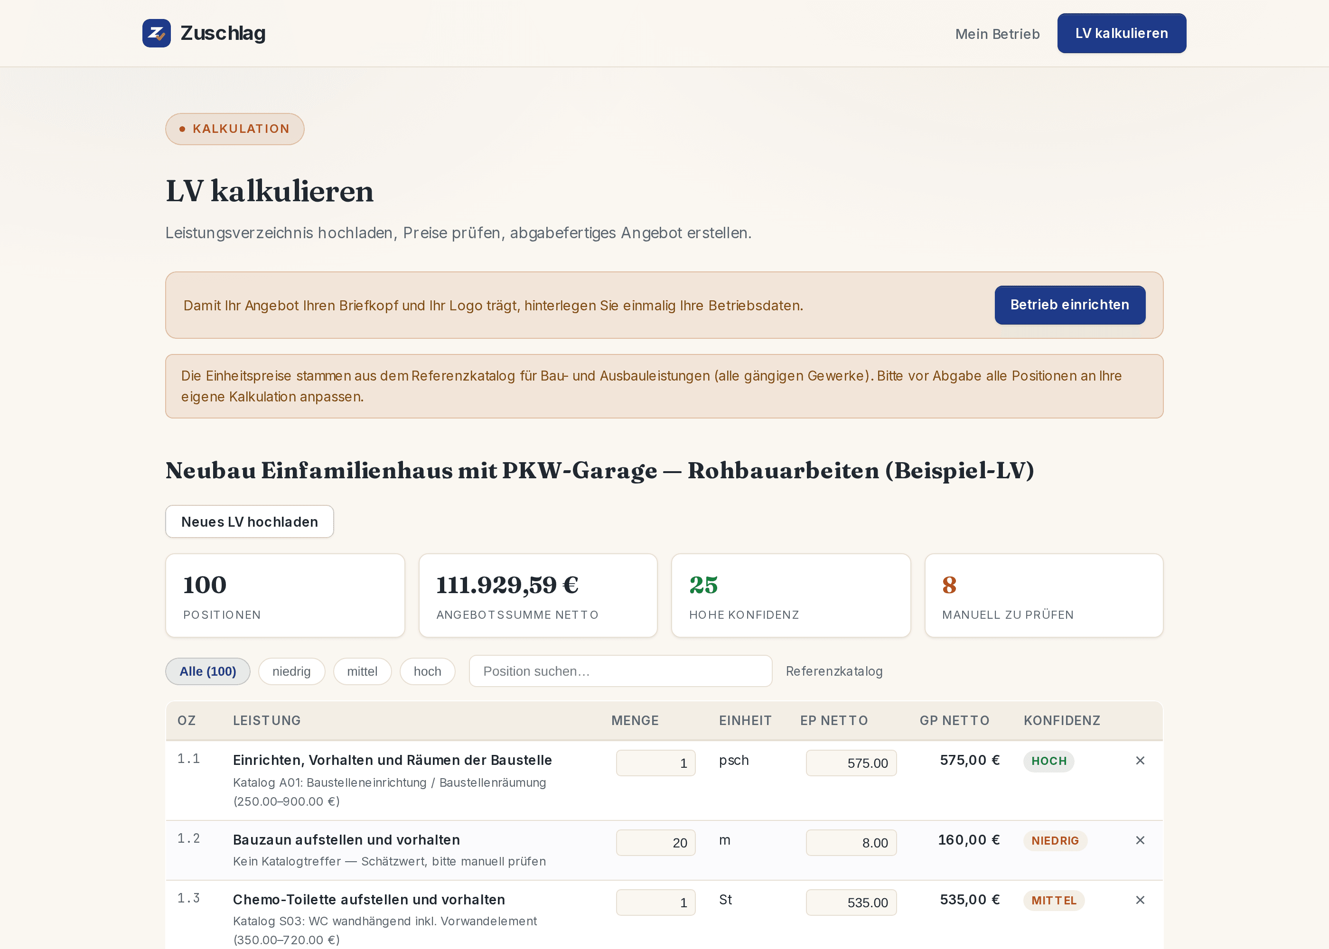Click the 'Kein Katalogtreffer' note
The image size is (1329, 949).
(x=389, y=861)
